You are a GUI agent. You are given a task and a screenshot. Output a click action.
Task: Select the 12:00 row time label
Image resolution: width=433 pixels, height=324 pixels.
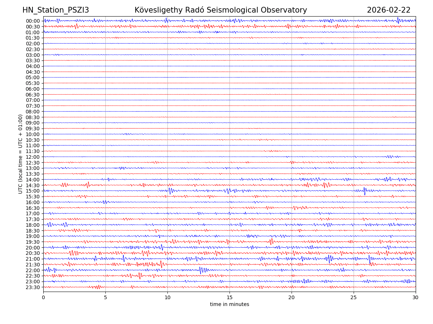32,157
